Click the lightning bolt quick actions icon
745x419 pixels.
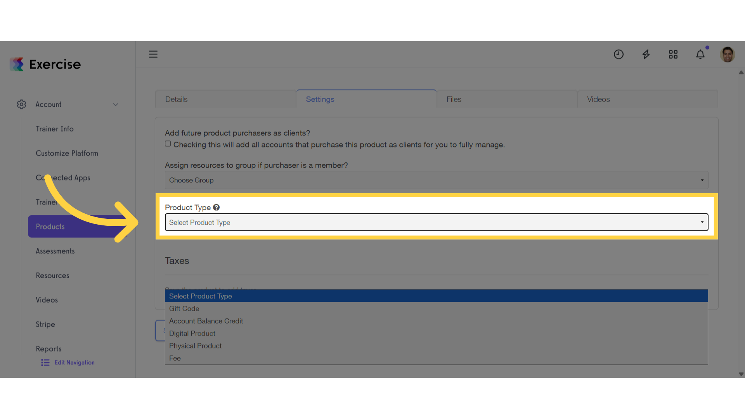coord(646,54)
